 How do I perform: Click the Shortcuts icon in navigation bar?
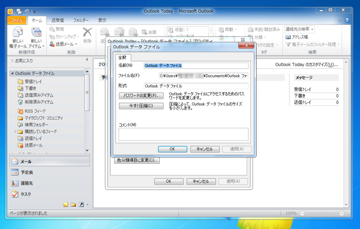(x=82, y=205)
